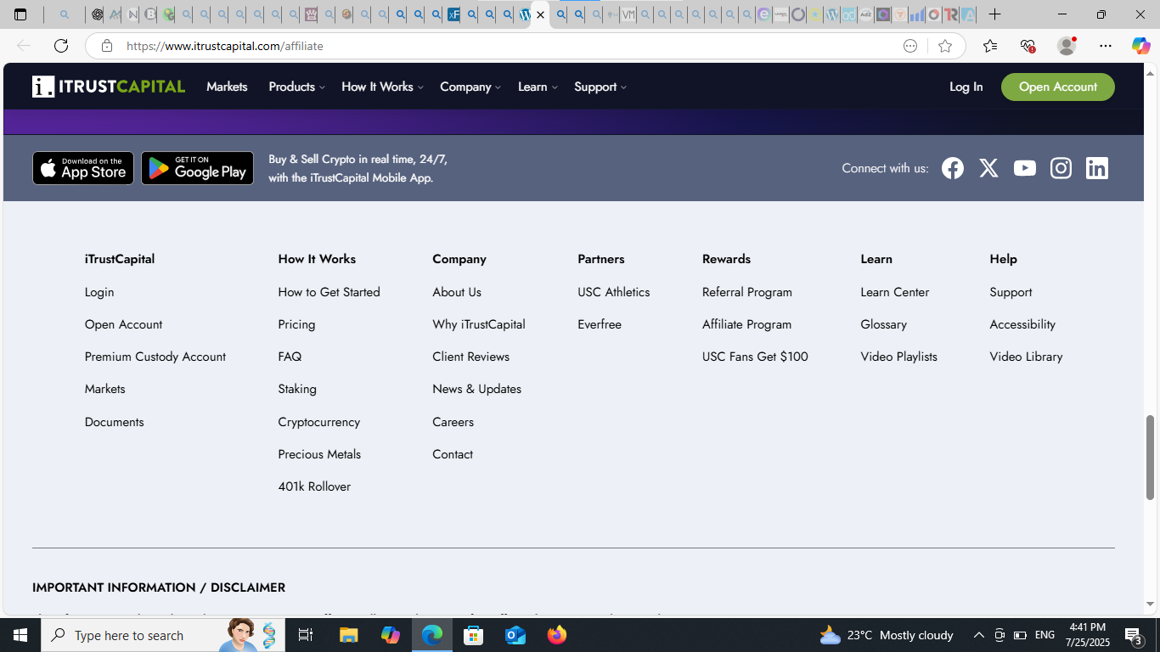1160x652 pixels.
Task: Open the Referral Program link
Action: tap(747, 292)
